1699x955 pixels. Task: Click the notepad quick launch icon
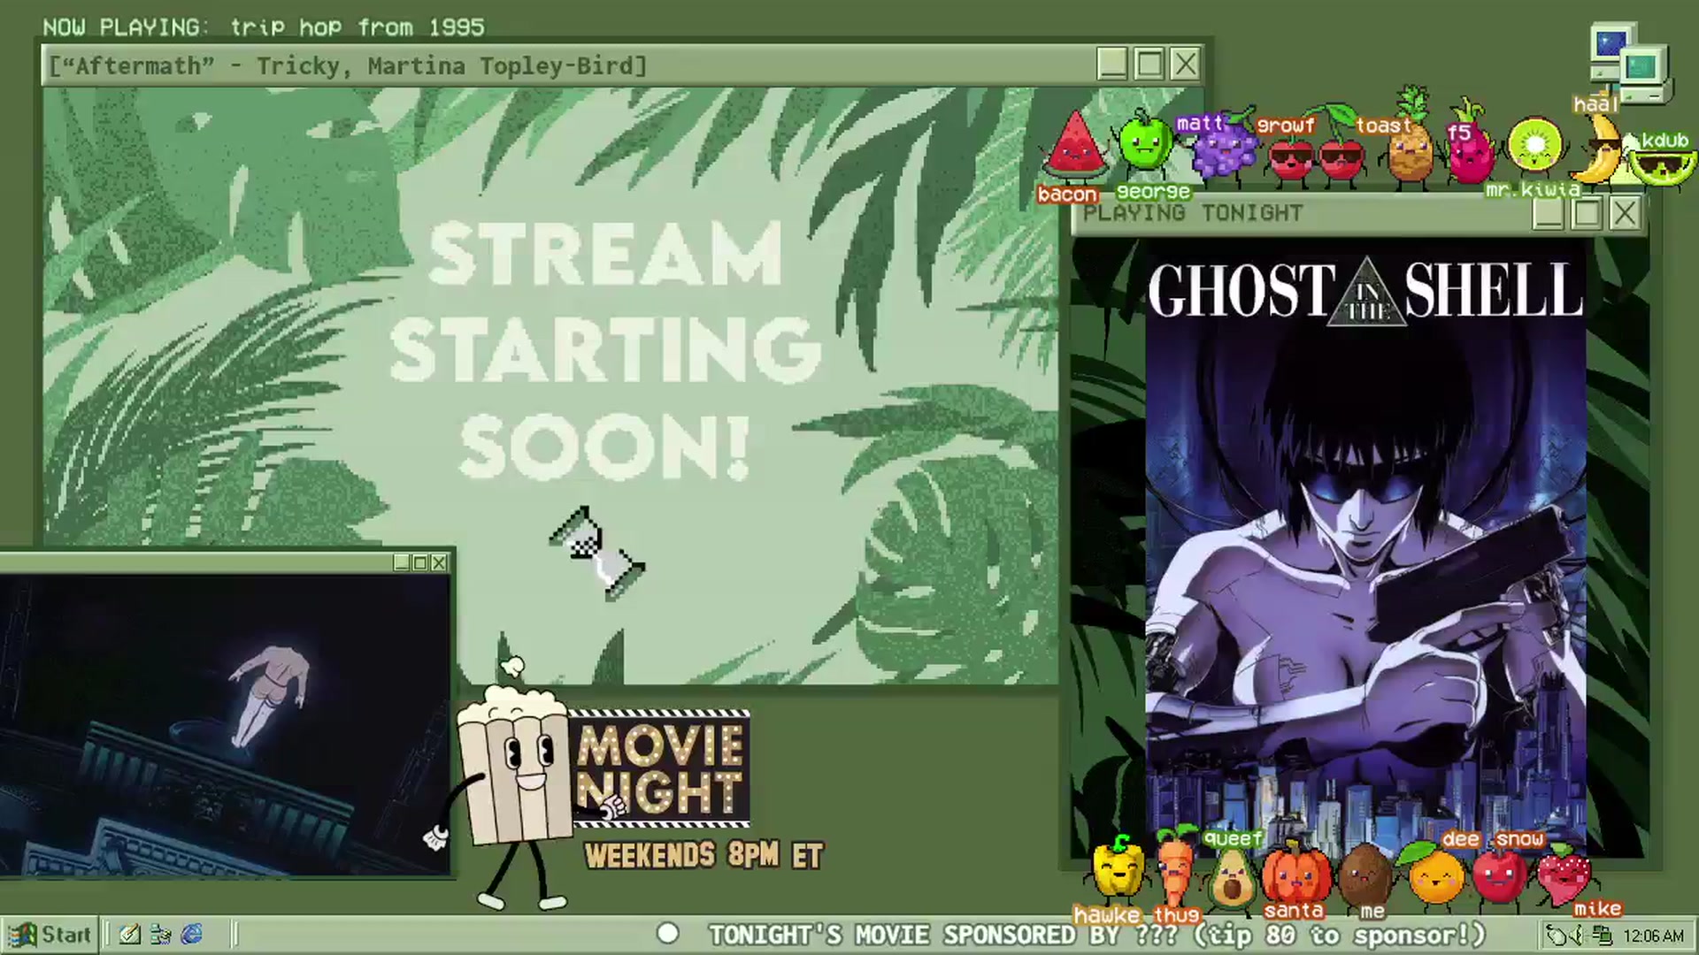click(130, 935)
